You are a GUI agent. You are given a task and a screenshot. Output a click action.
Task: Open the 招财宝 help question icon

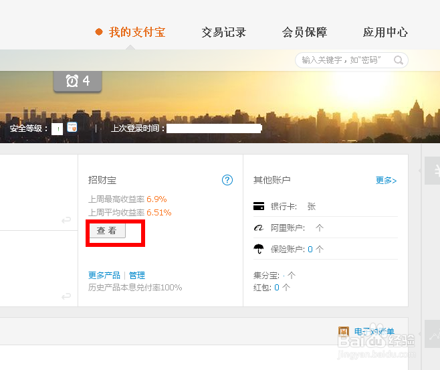click(x=227, y=180)
